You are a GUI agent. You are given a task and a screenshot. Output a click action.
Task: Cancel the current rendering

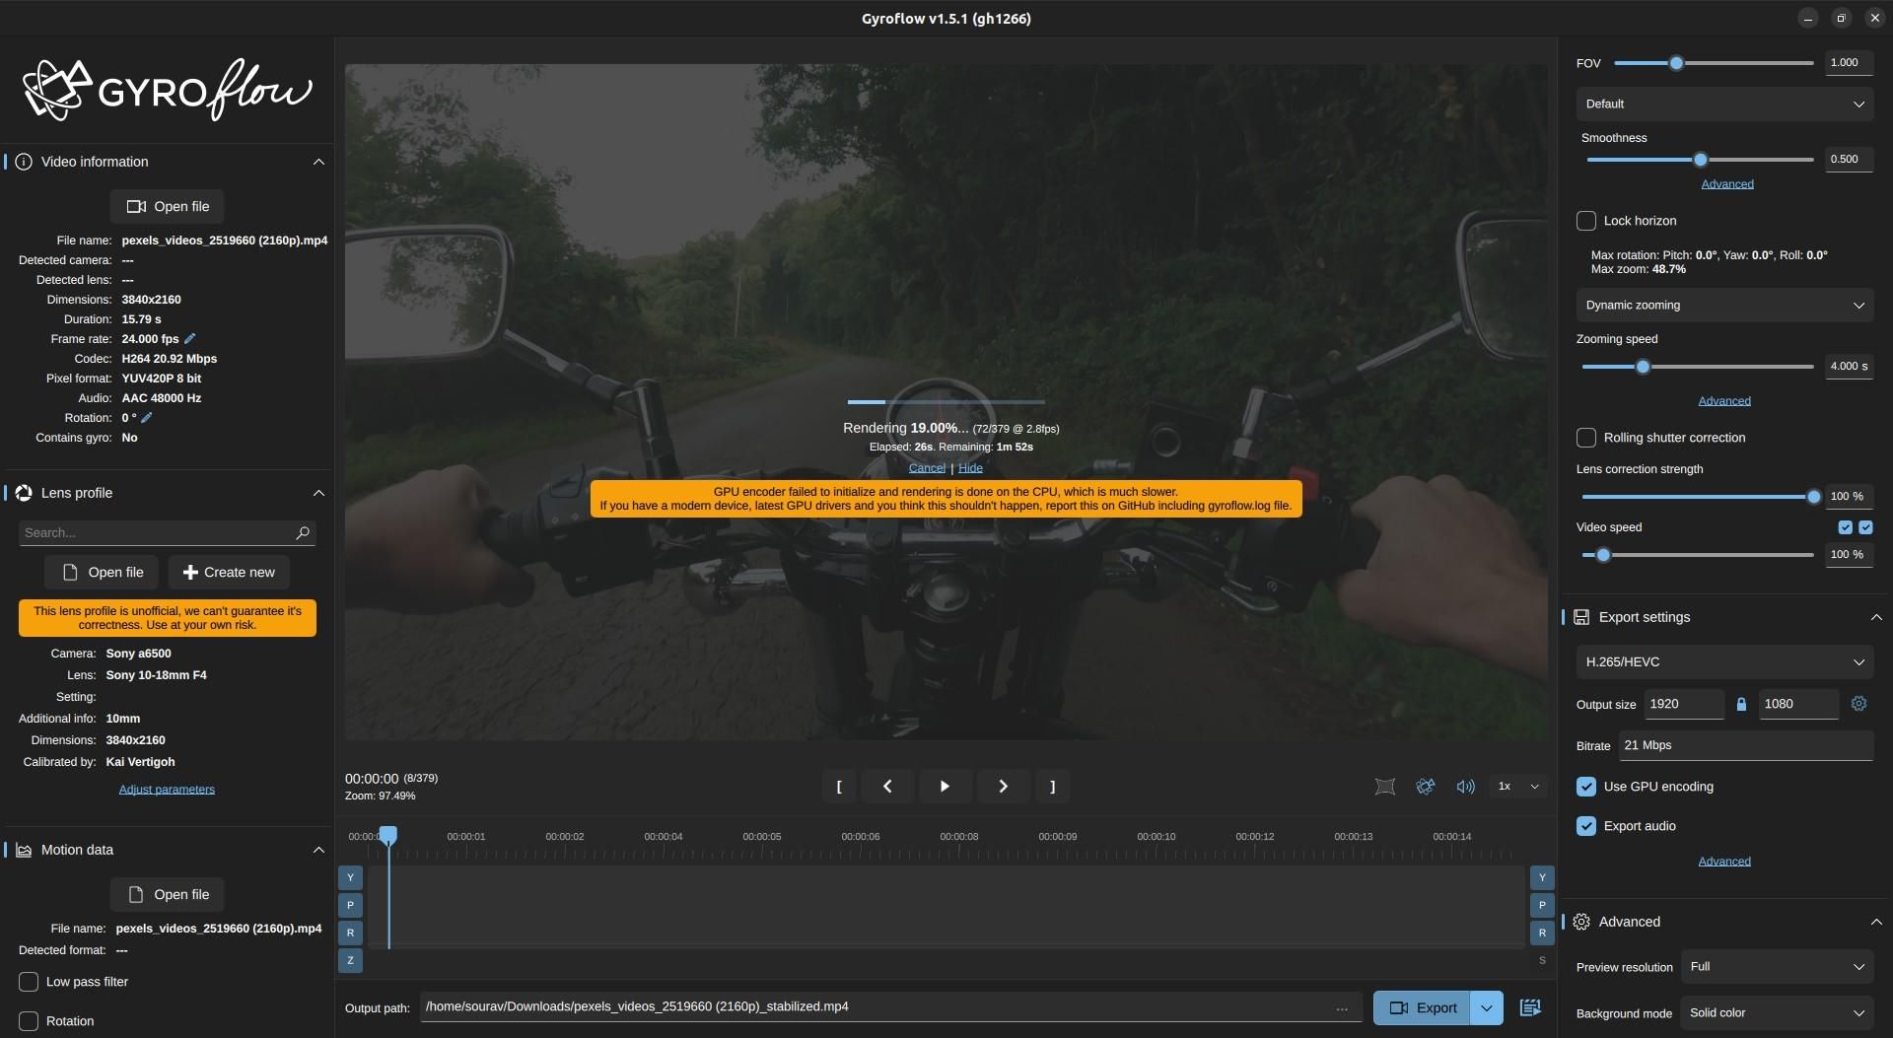pos(925,467)
